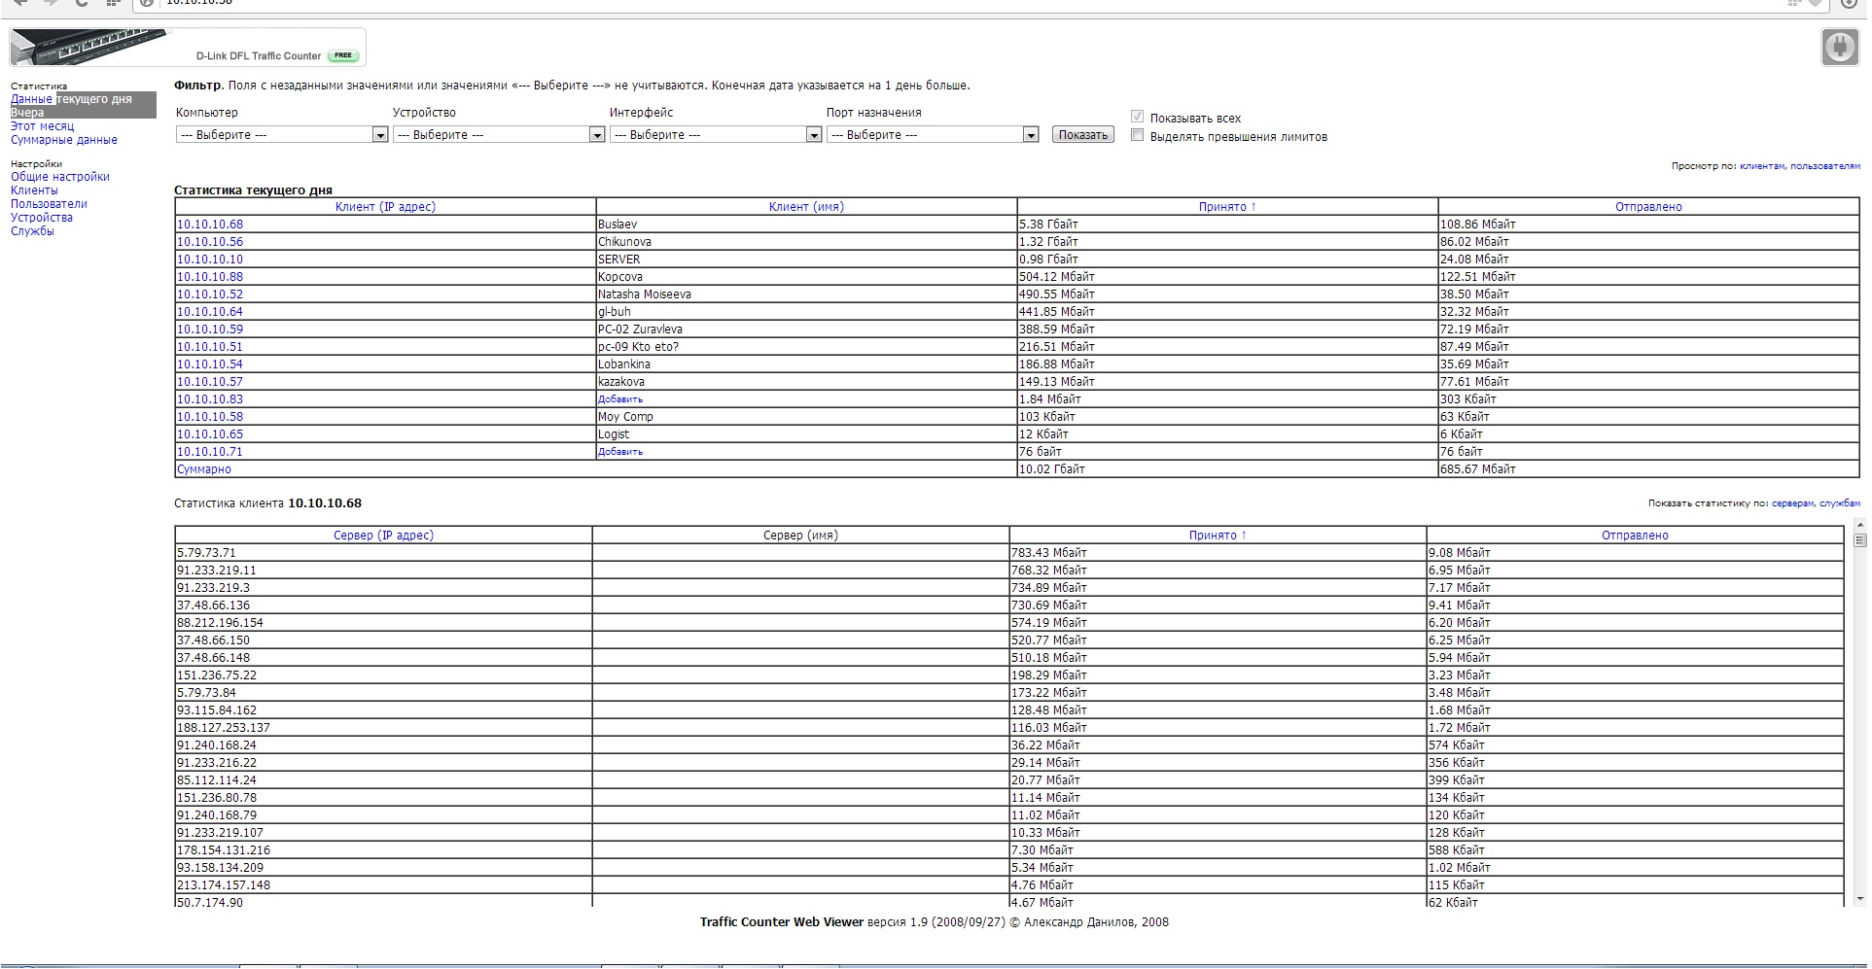Viewport: 1872px width, 969px height.
Task: Click the D-Link DFL Traffic Counter logo
Action: [187, 48]
